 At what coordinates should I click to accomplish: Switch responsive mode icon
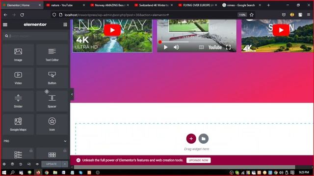[x=29, y=164]
